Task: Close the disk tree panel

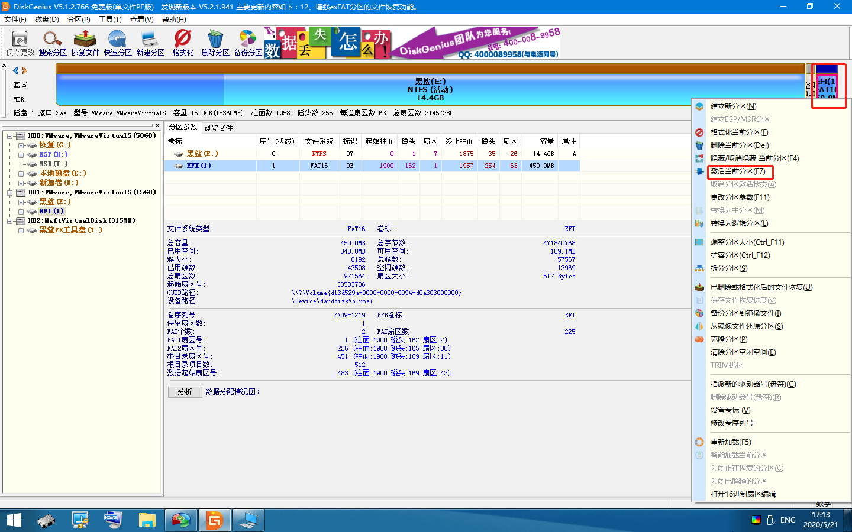Action: 157,125
